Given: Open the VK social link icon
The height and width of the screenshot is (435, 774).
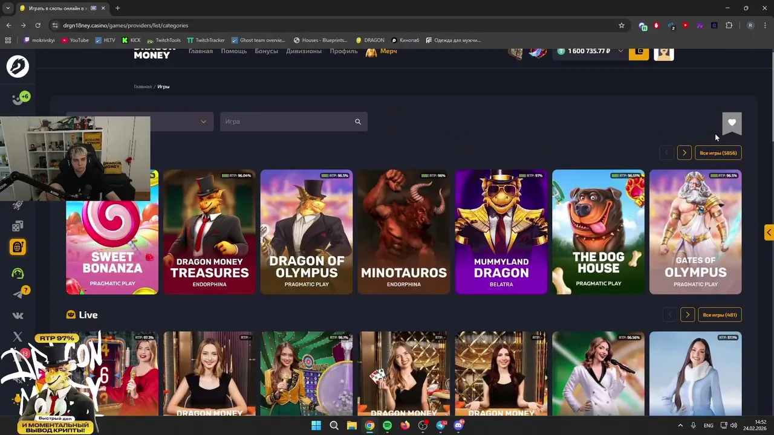Looking at the screenshot, I should 18,315.
